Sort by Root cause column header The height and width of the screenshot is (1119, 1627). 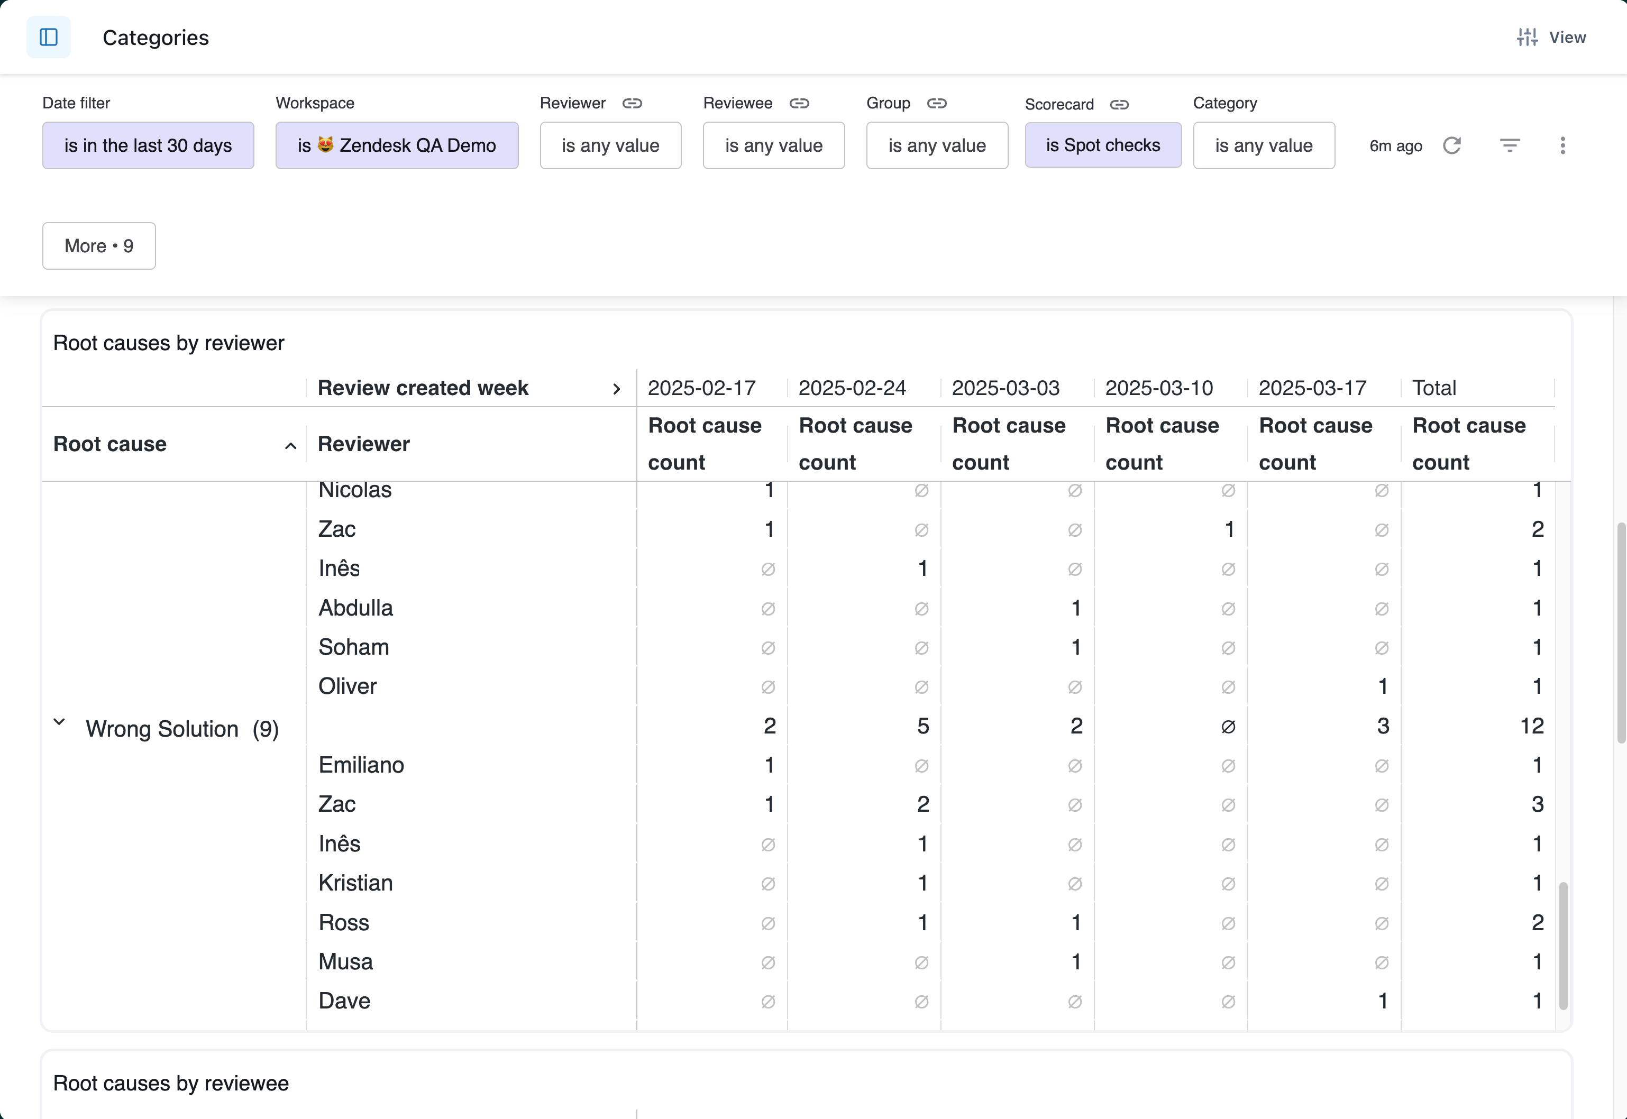click(x=110, y=444)
